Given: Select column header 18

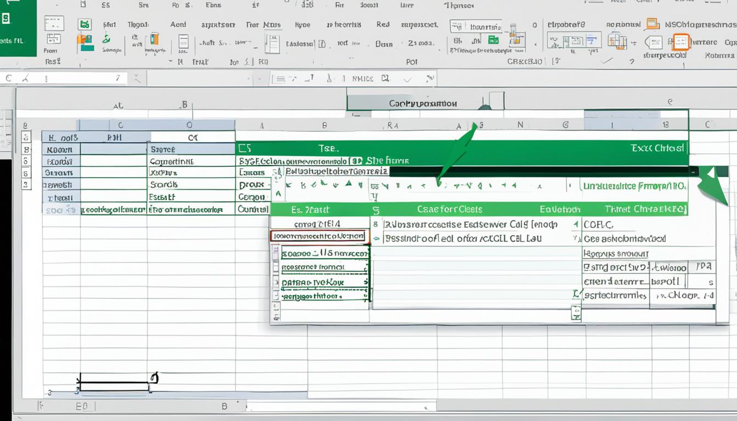Looking at the screenshot, I should pyautogui.click(x=666, y=125).
